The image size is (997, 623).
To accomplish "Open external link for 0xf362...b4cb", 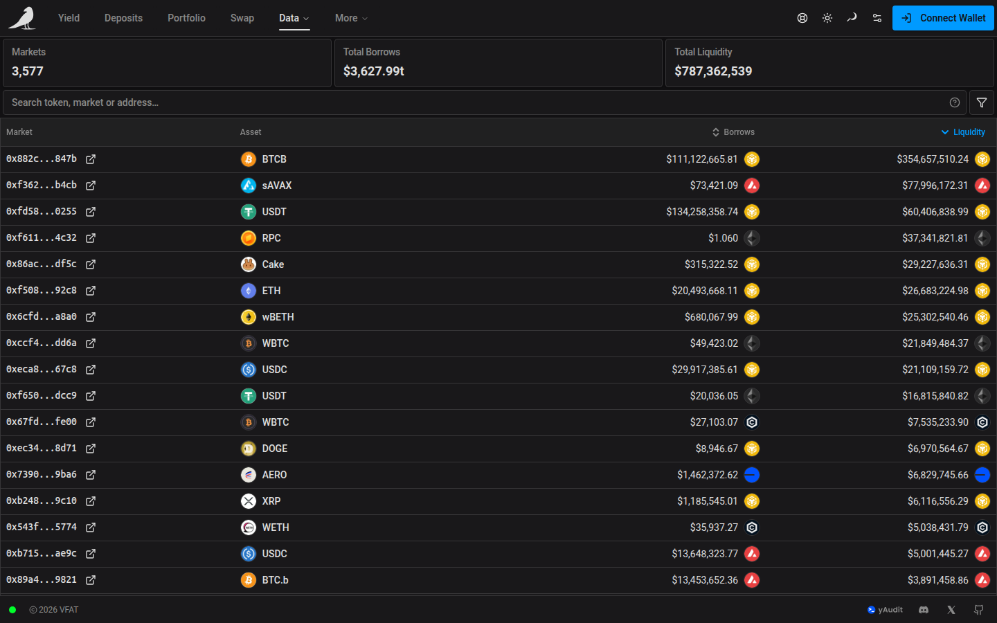I will point(91,186).
